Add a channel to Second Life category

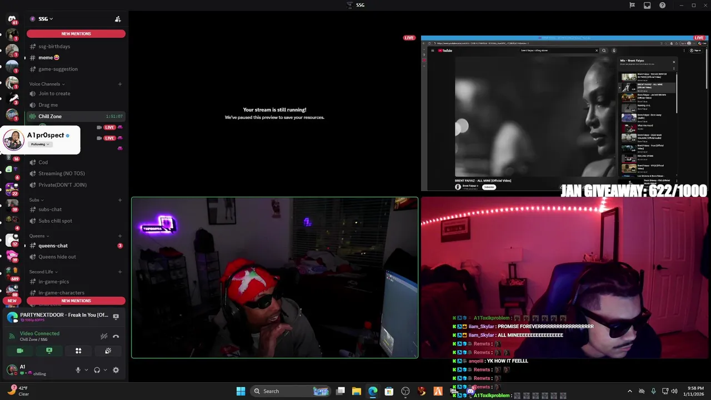[120, 272]
